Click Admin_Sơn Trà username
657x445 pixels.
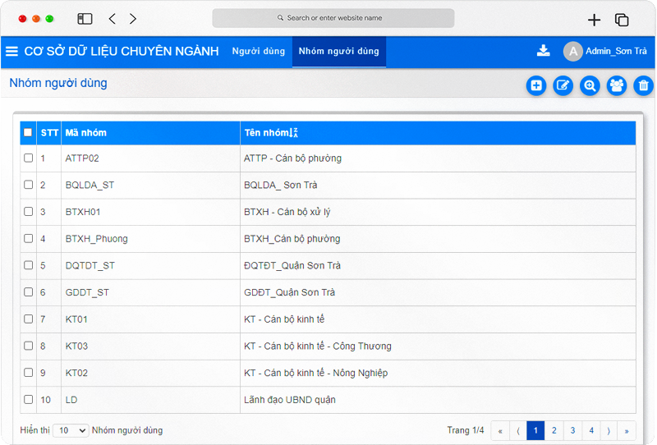[616, 51]
